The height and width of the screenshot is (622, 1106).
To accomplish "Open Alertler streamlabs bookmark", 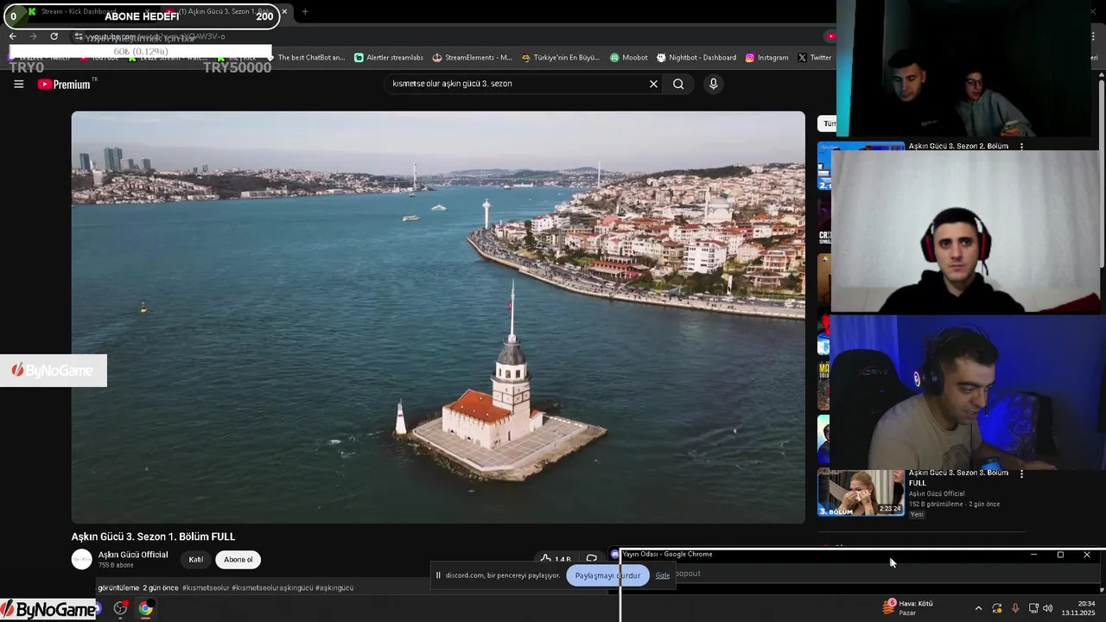I will (389, 58).
